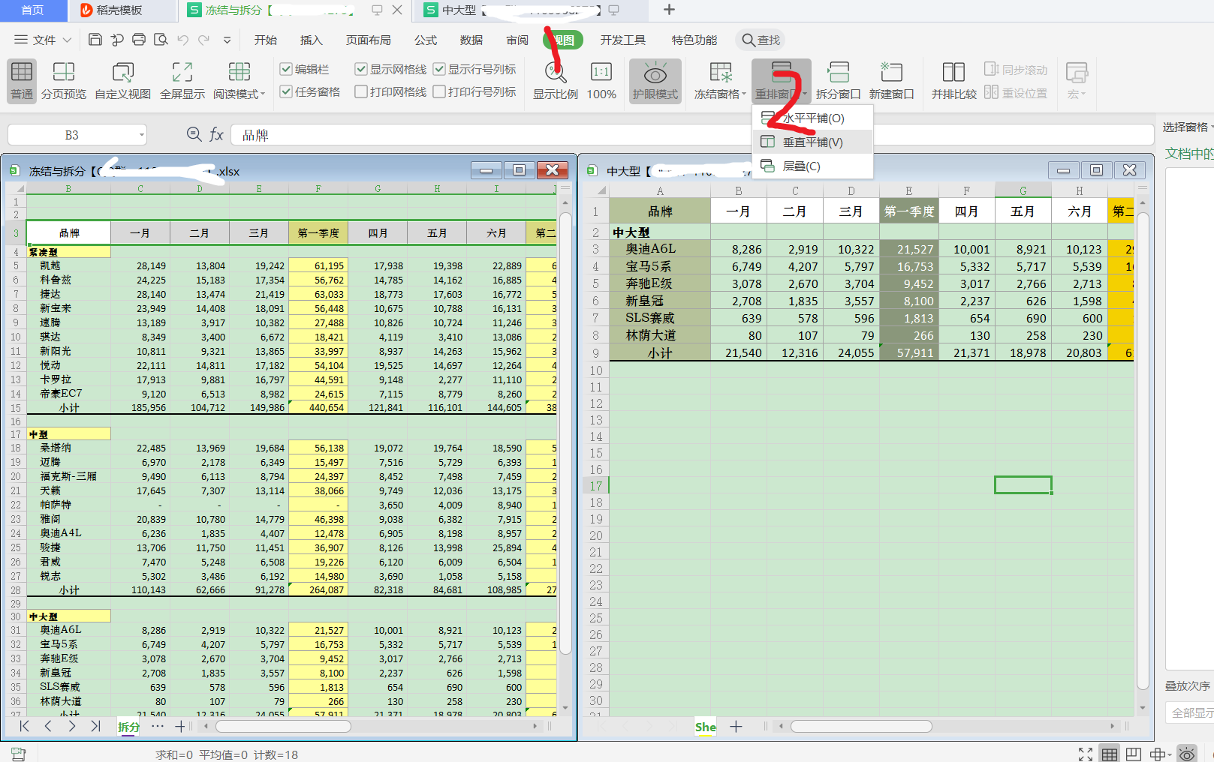Open the 页面布局 ribbon tab

pyautogui.click(x=369, y=40)
